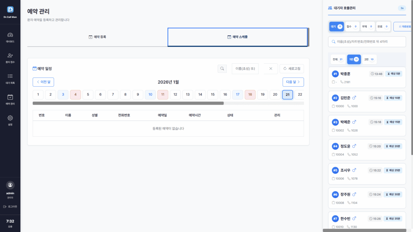
Task: Show 완료 patients in waiting panel
Action: pyautogui.click(x=383, y=26)
